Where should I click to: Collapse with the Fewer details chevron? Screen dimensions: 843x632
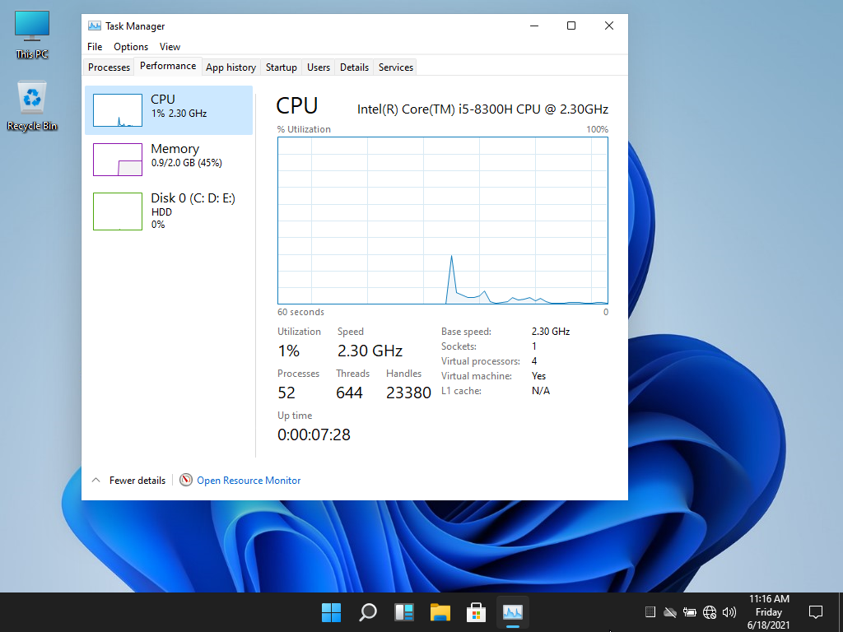point(95,480)
